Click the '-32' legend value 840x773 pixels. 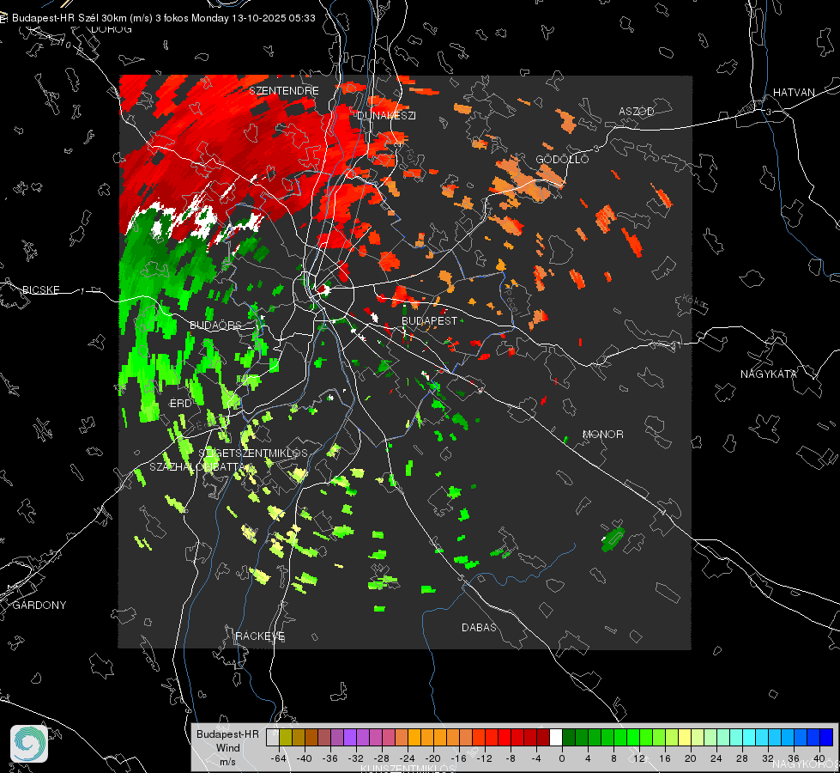tap(355, 758)
